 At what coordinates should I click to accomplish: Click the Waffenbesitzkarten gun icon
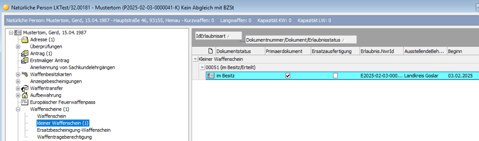click(25, 74)
